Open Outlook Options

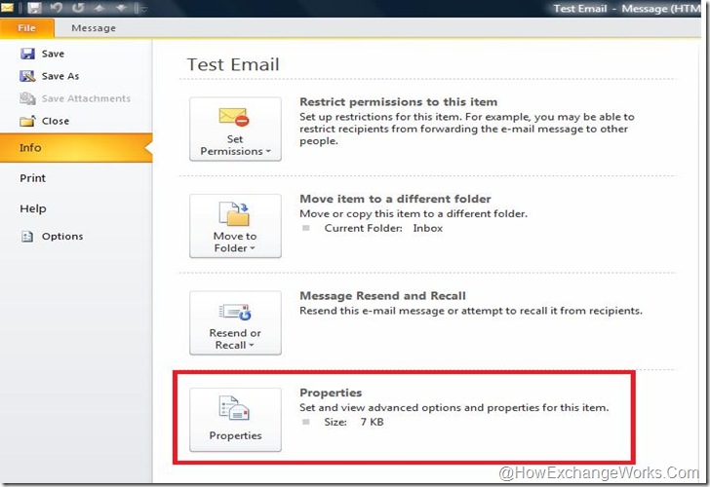[62, 237]
